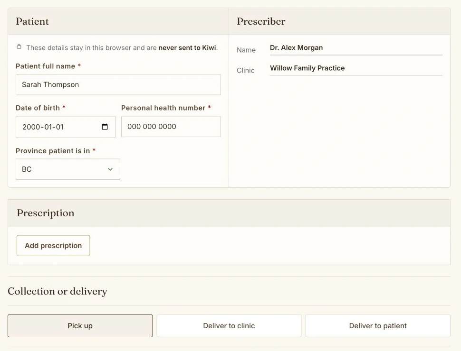461x351 pixels.
Task: Click the prescriber name Dr. Alex Morgan
Action: click(x=297, y=47)
